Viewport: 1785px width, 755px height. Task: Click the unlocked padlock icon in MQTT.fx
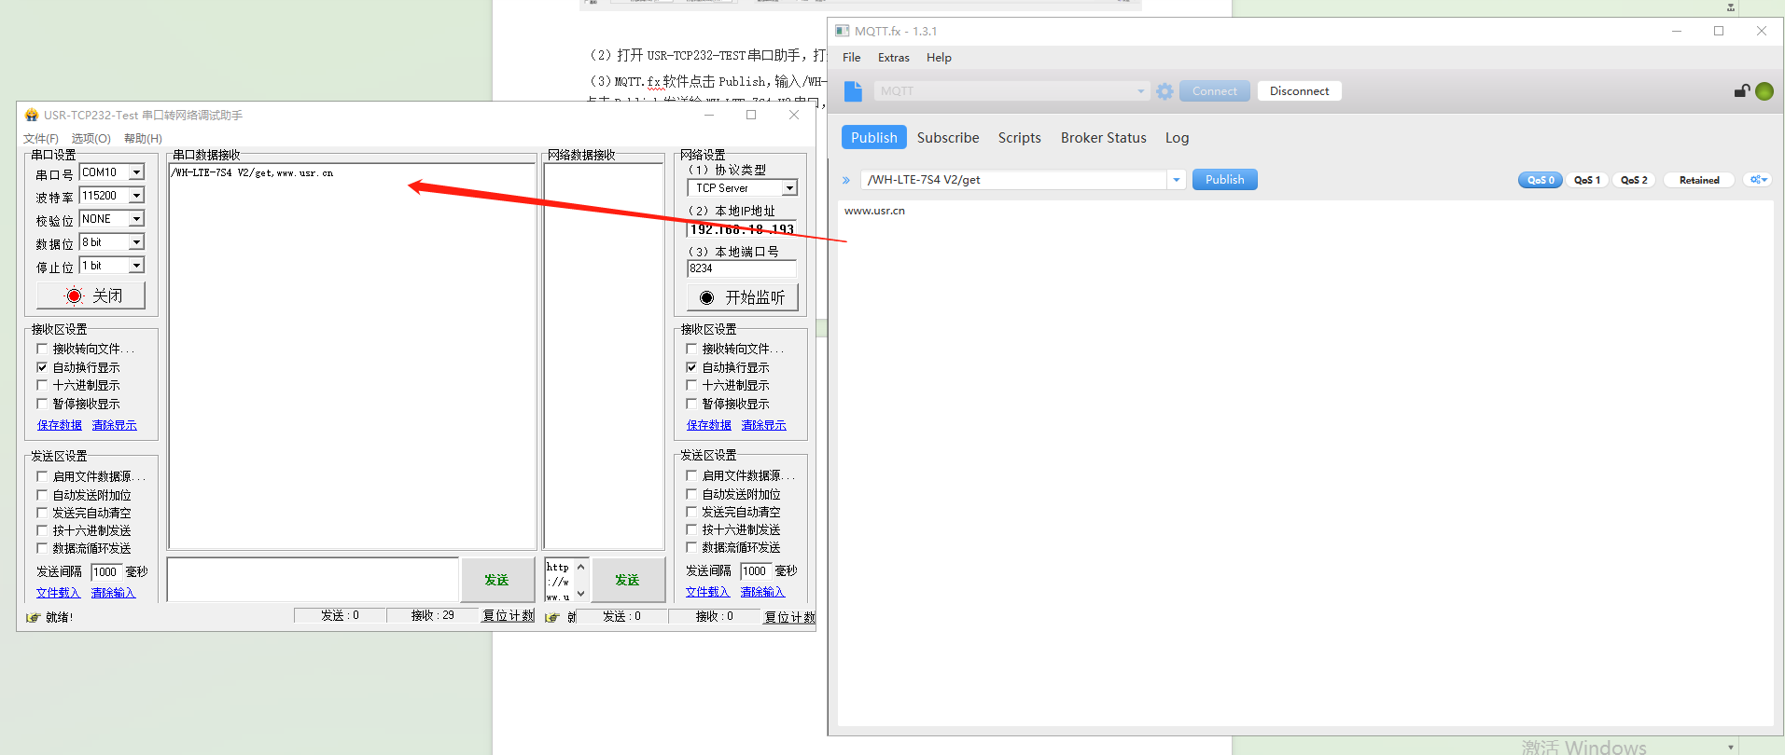pyautogui.click(x=1741, y=91)
